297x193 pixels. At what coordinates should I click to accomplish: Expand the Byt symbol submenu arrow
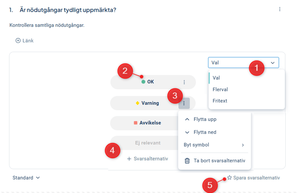pyautogui.click(x=243, y=145)
